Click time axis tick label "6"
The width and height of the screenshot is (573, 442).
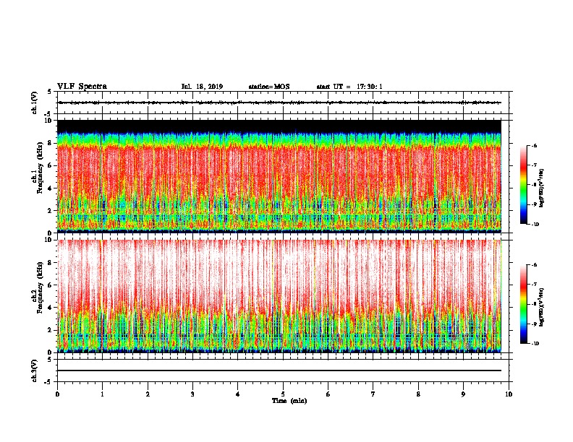pyautogui.click(x=328, y=394)
